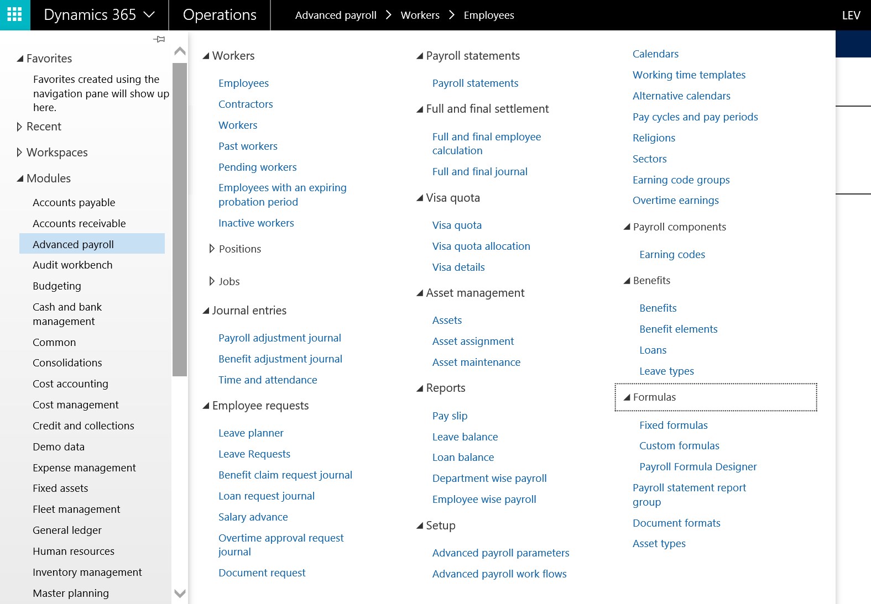
Task: Open the Full and final journal link
Action: click(x=479, y=172)
